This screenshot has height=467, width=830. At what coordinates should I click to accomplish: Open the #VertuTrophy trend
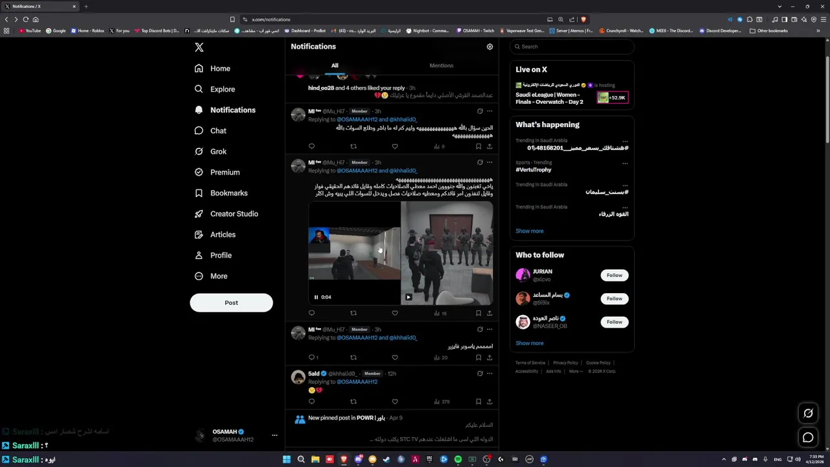[534, 170]
